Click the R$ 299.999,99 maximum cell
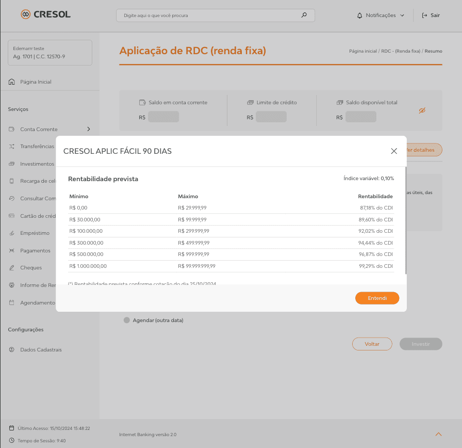 click(193, 231)
